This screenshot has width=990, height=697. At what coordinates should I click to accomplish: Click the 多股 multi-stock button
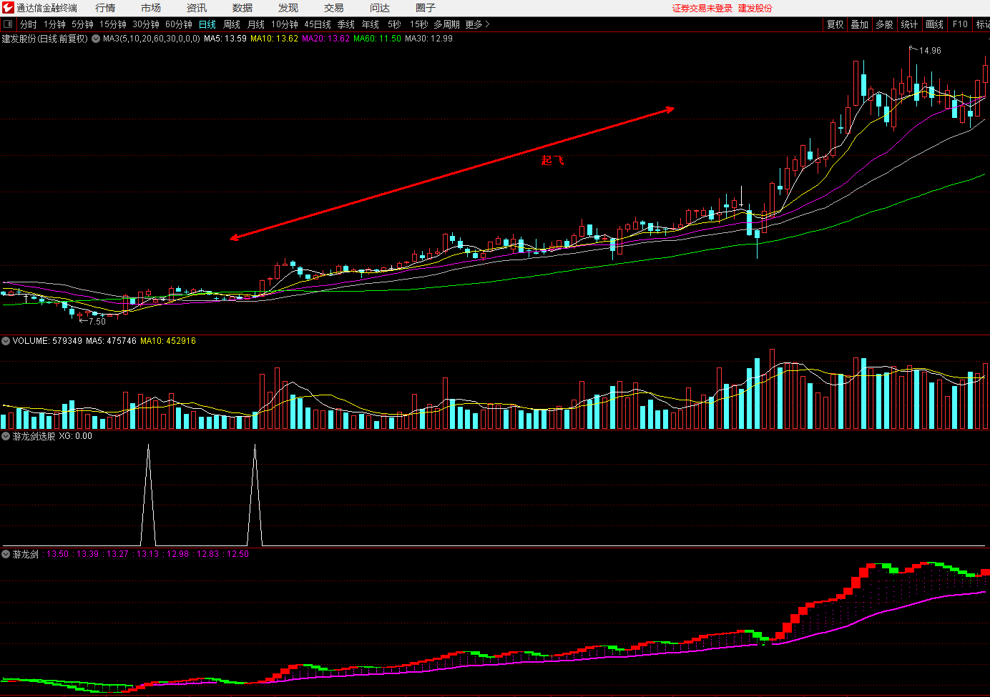pos(885,24)
